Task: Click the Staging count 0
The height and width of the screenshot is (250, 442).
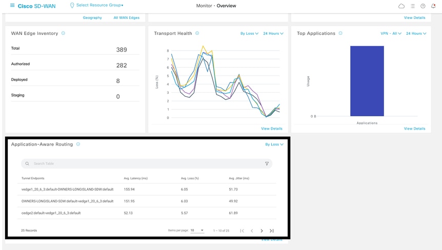Action: pos(118,96)
